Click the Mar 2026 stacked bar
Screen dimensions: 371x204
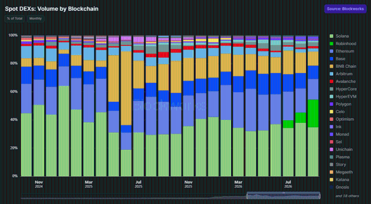(238, 106)
